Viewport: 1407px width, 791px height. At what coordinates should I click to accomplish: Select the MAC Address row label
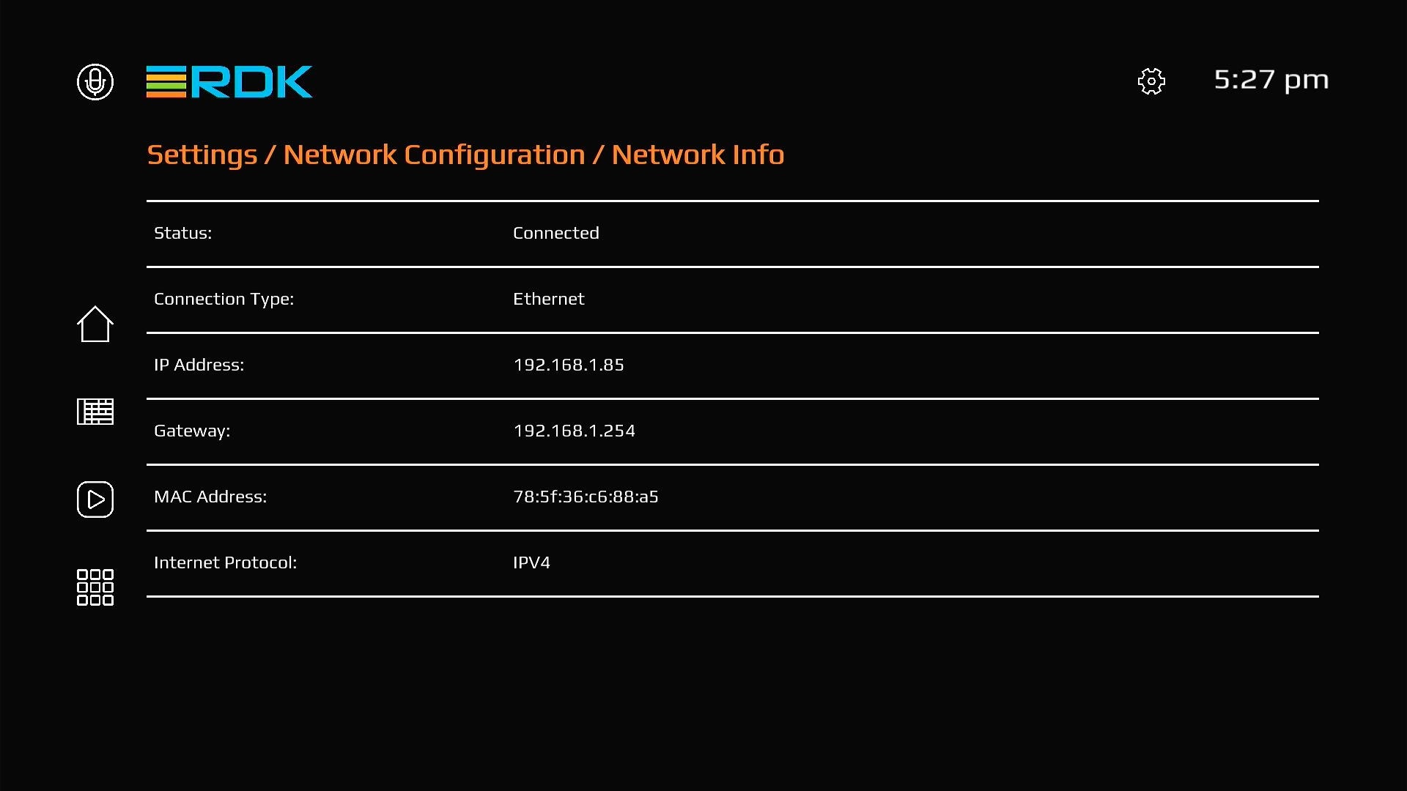[x=210, y=497]
